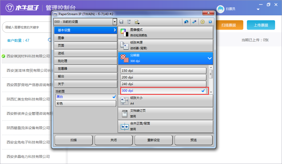The image size is (282, 164).
Task: Expand the 图像模式 setting
Action: coord(165,33)
